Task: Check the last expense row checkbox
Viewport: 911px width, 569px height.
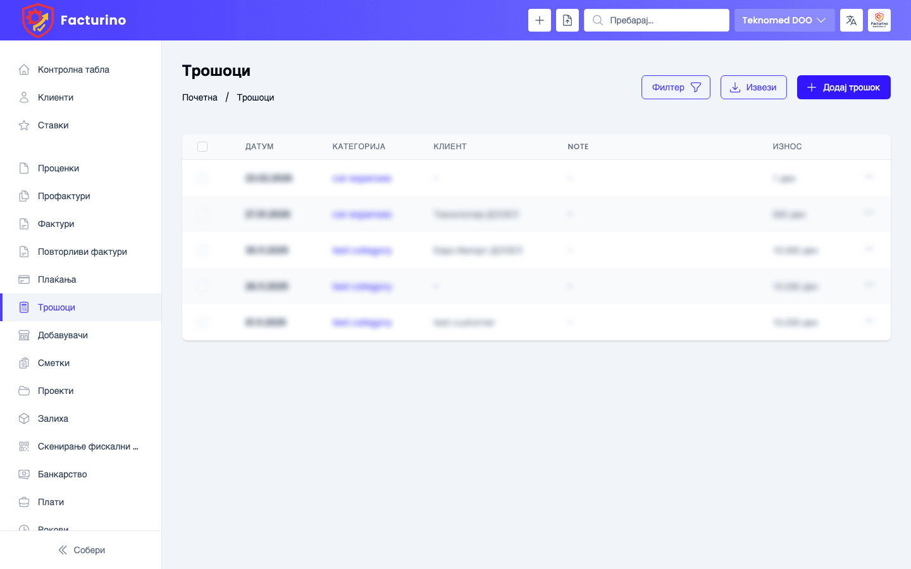Action: pos(202,322)
